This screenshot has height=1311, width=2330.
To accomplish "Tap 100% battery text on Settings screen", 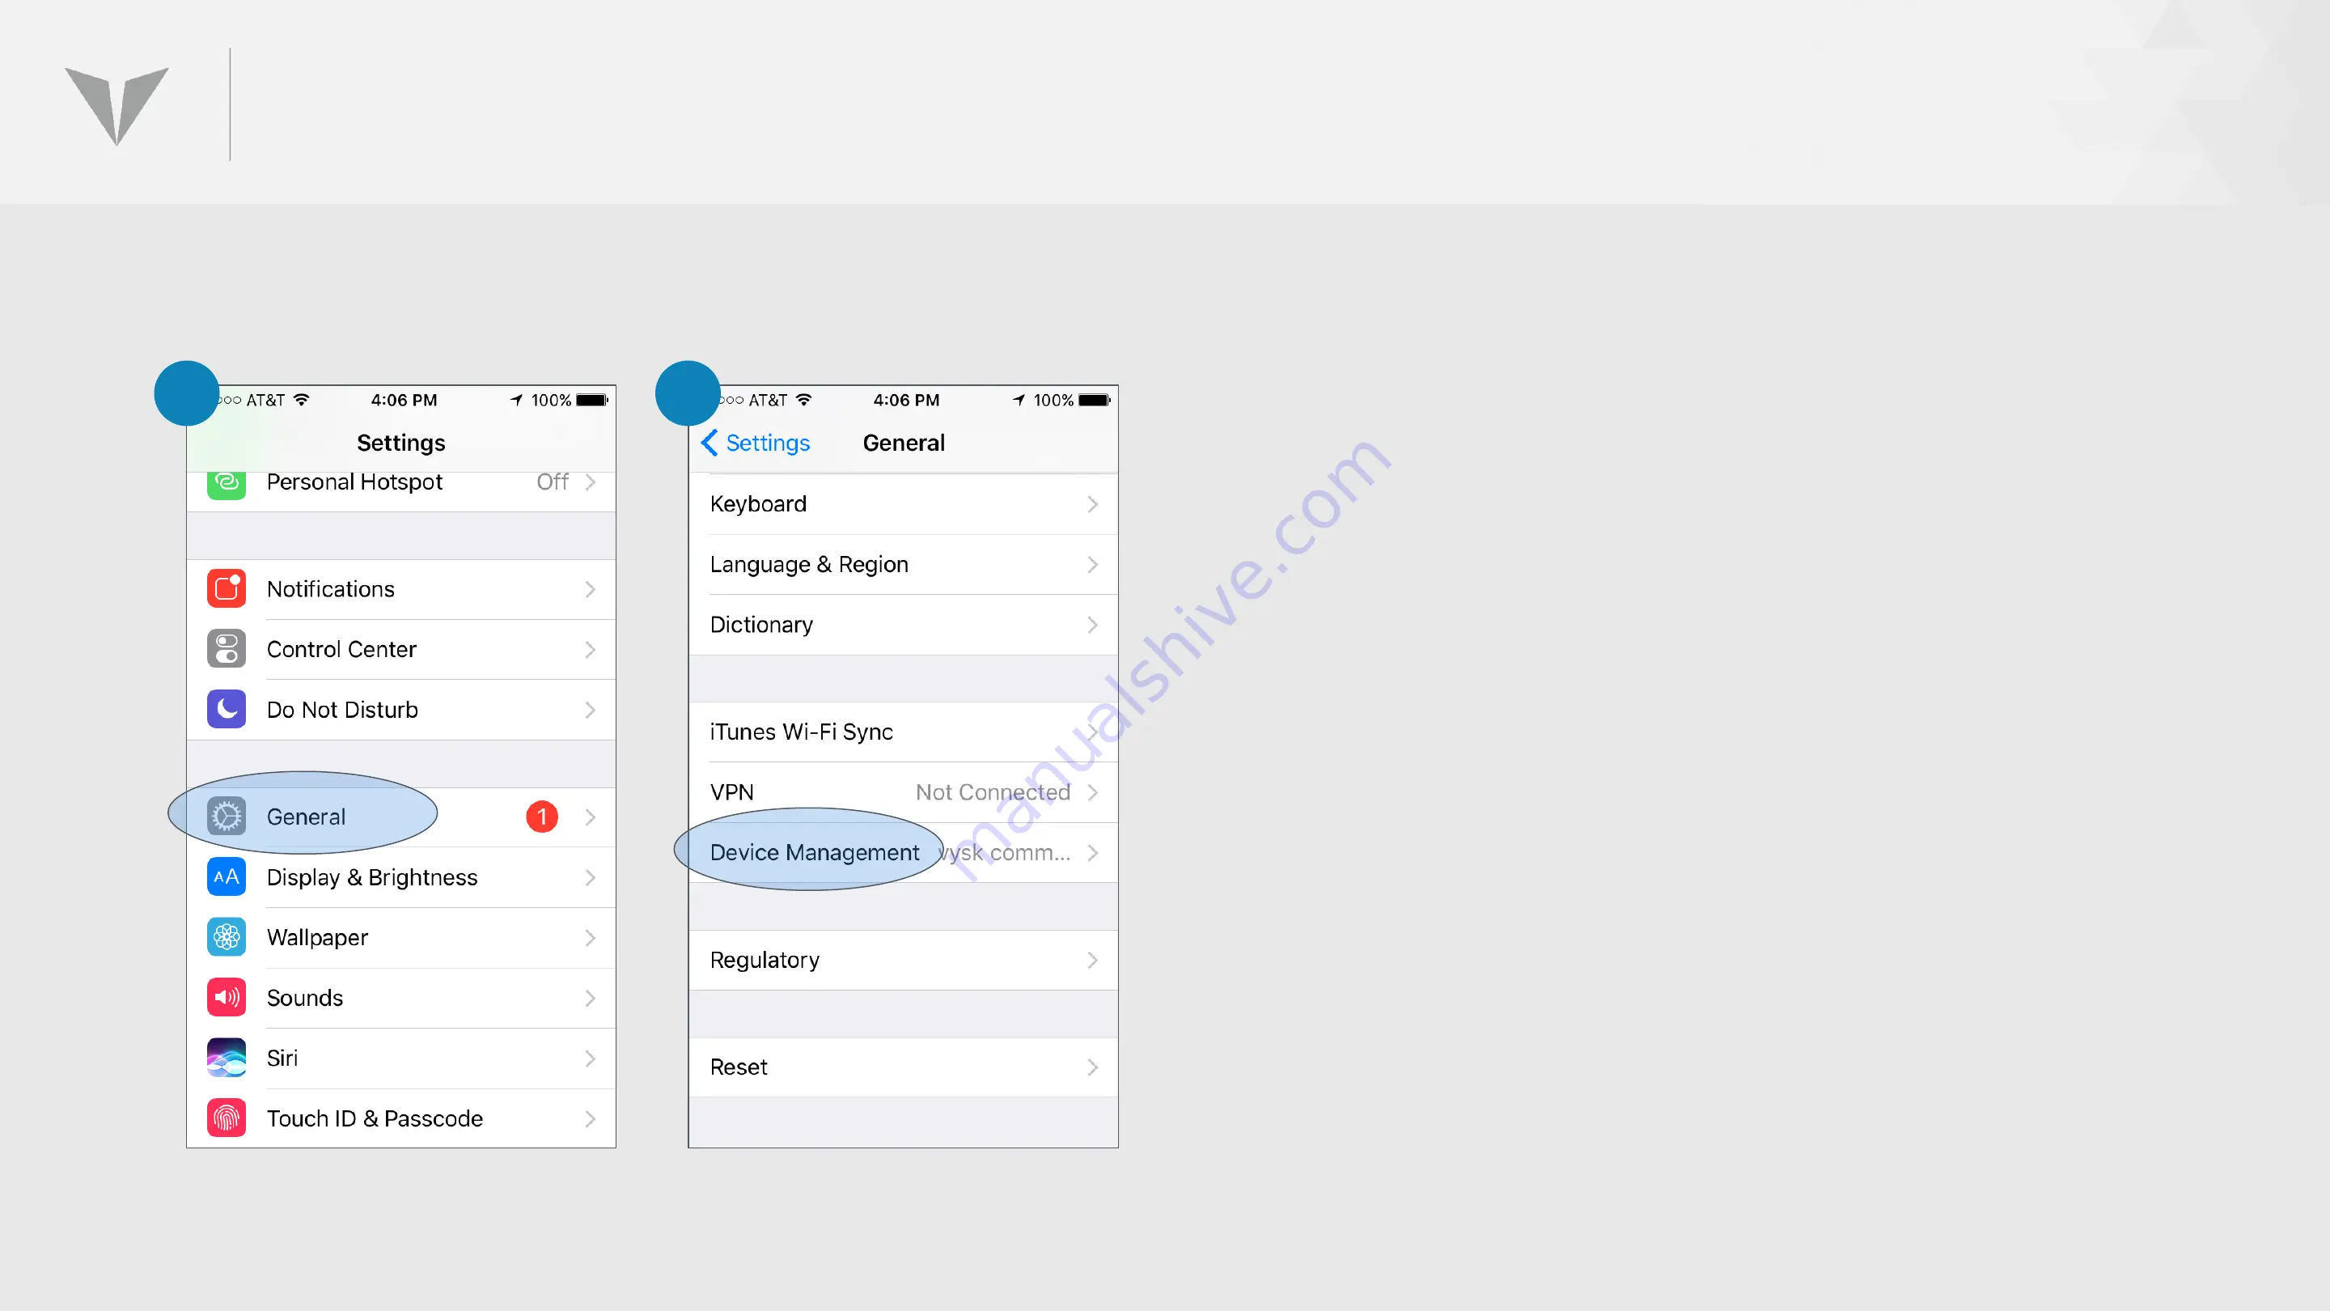I will [551, 400].
